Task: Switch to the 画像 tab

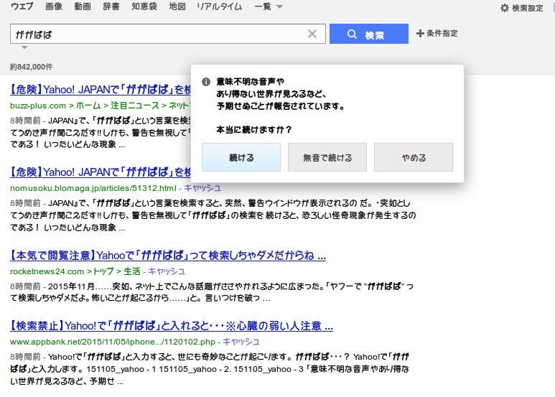Action: [54, 6]
